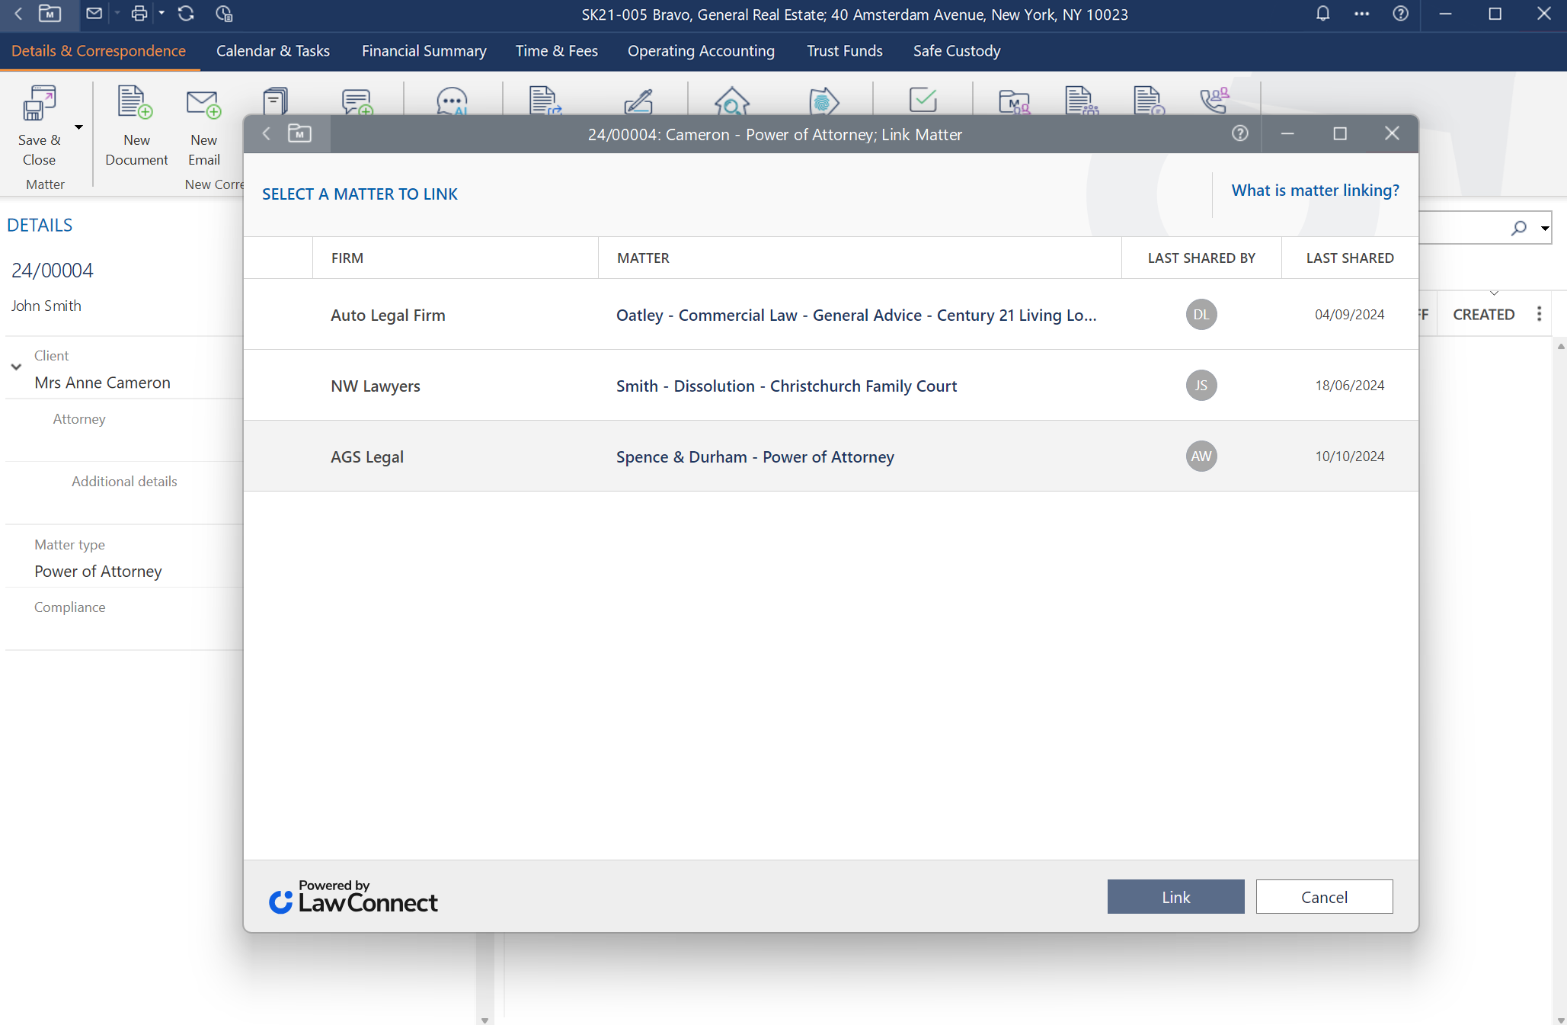Click the help icon in Link Matter dialog
Image resolution: width=1567 pixels, height=1025 pixels.
click(1240, 134)
